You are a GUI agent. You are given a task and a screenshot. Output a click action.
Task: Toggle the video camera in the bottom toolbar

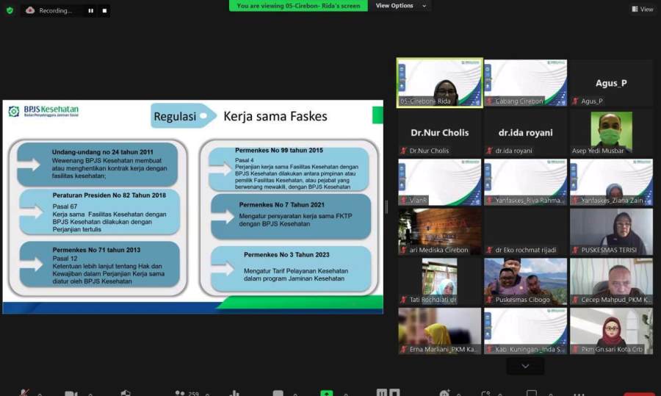71,393
